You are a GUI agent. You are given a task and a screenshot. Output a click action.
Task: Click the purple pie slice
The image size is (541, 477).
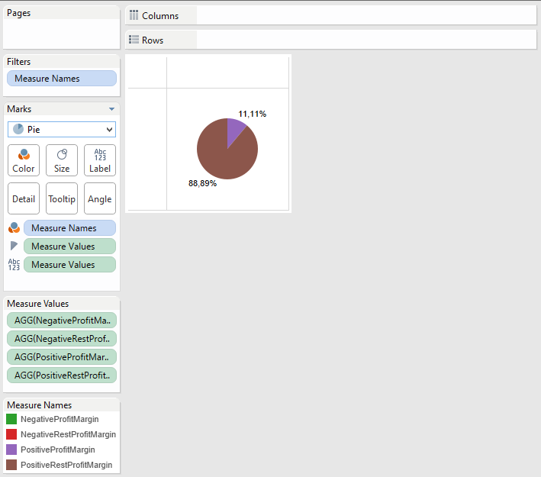coord(234,130)
